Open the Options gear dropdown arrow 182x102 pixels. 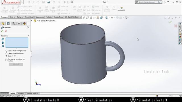[x=74, y=2]
